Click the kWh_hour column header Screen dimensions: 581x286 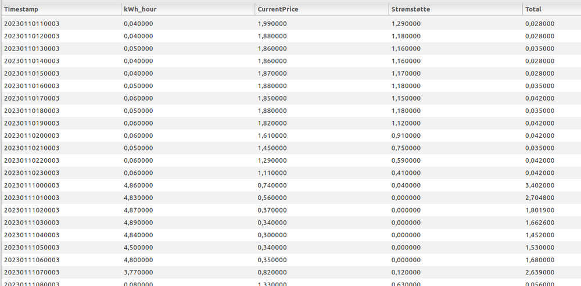[139, 9]
